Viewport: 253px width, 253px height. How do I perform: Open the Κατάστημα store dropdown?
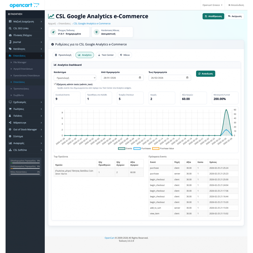click(x=75, y=78)
